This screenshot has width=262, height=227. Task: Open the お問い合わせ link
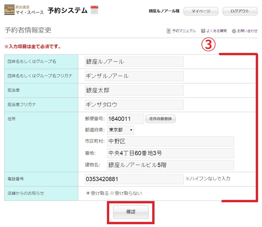(247, 31)
